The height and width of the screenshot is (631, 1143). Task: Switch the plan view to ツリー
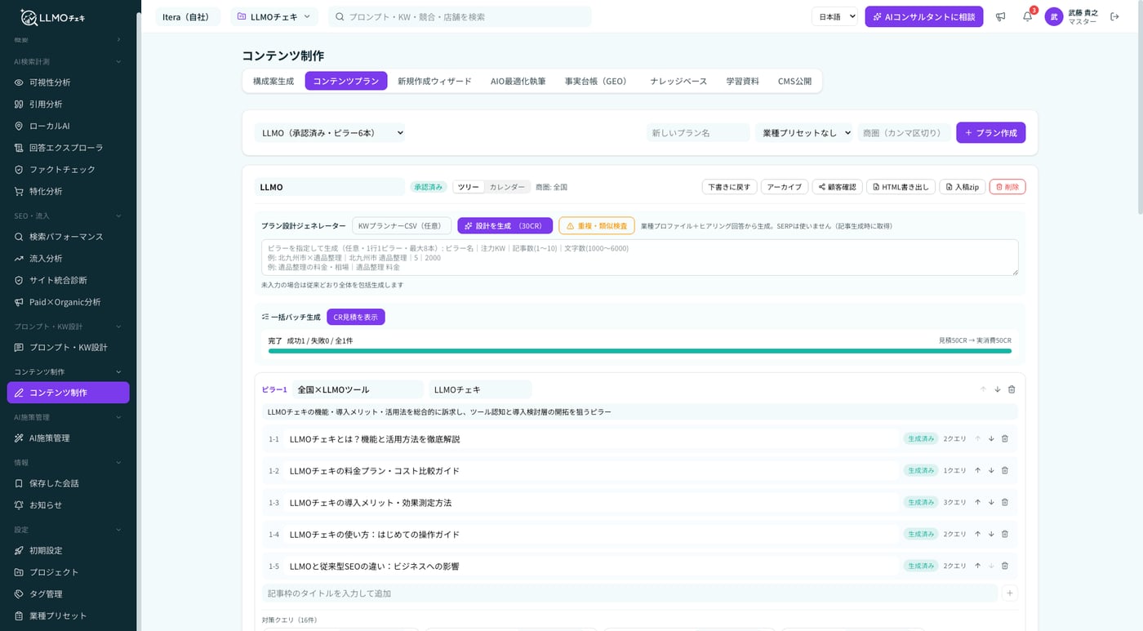(x=469, y=187)
